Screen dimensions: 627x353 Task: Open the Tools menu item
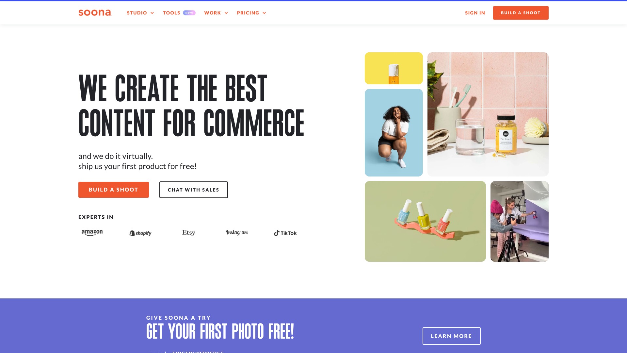(171, 13)
